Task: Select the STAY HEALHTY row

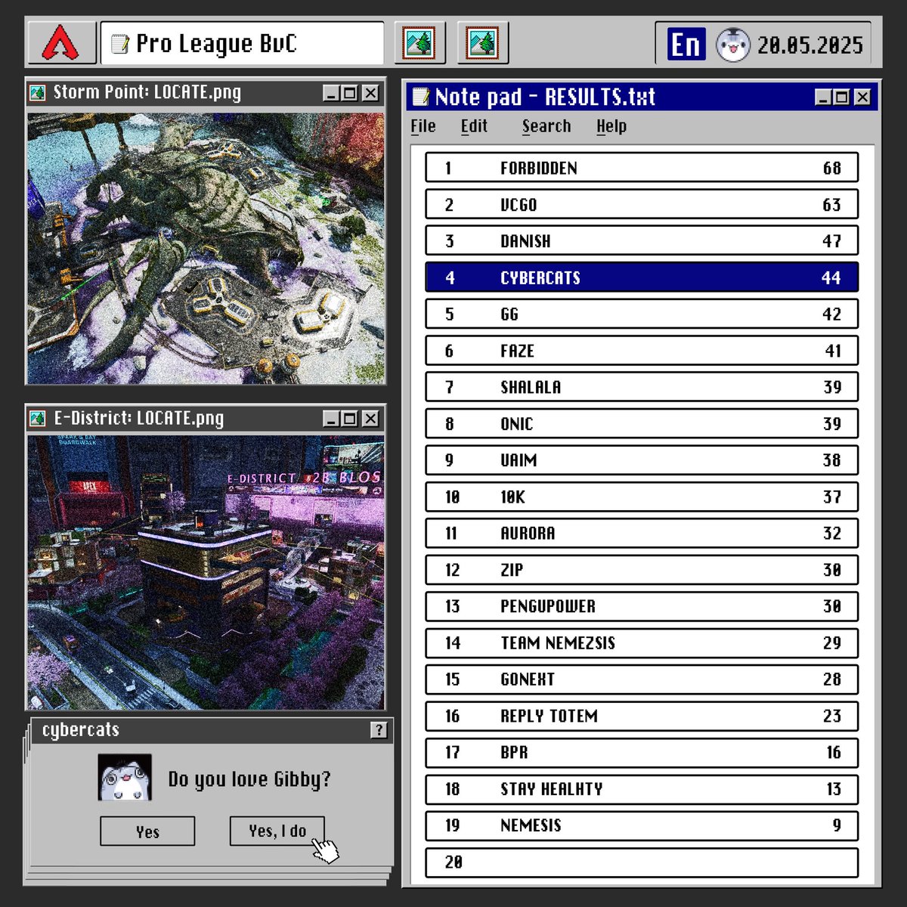Action: click(642, 788)
